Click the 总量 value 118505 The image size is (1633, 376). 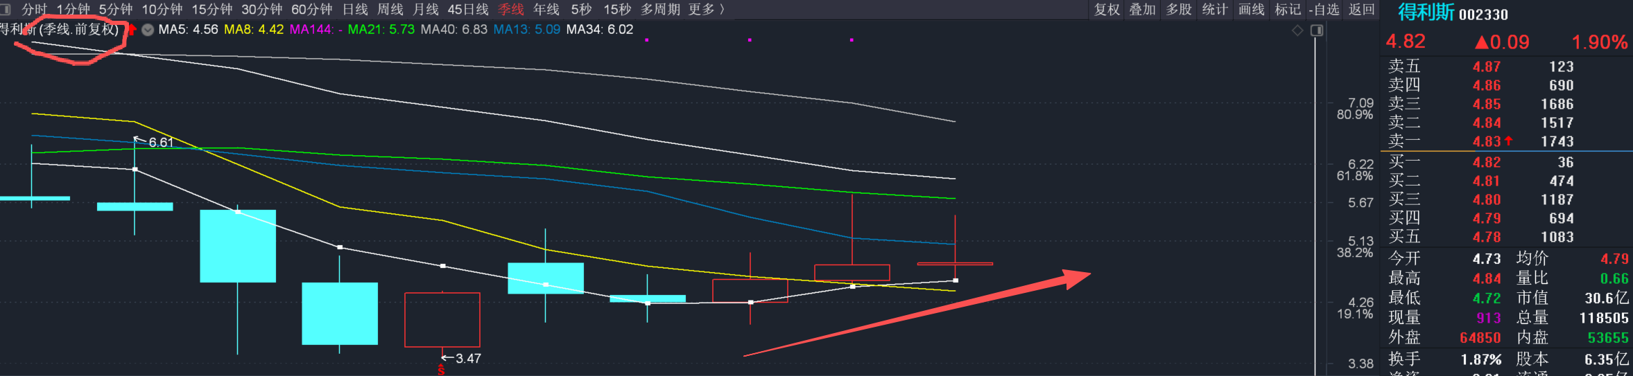[1604, 318]
